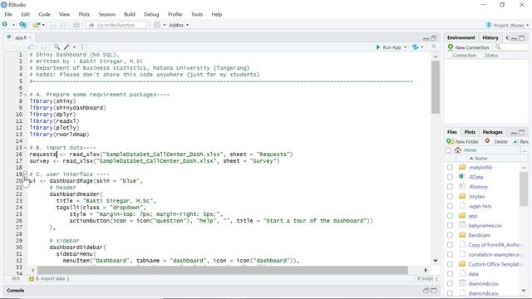
Task: Check the box next to .tinytex
Action: coord(450,196)
